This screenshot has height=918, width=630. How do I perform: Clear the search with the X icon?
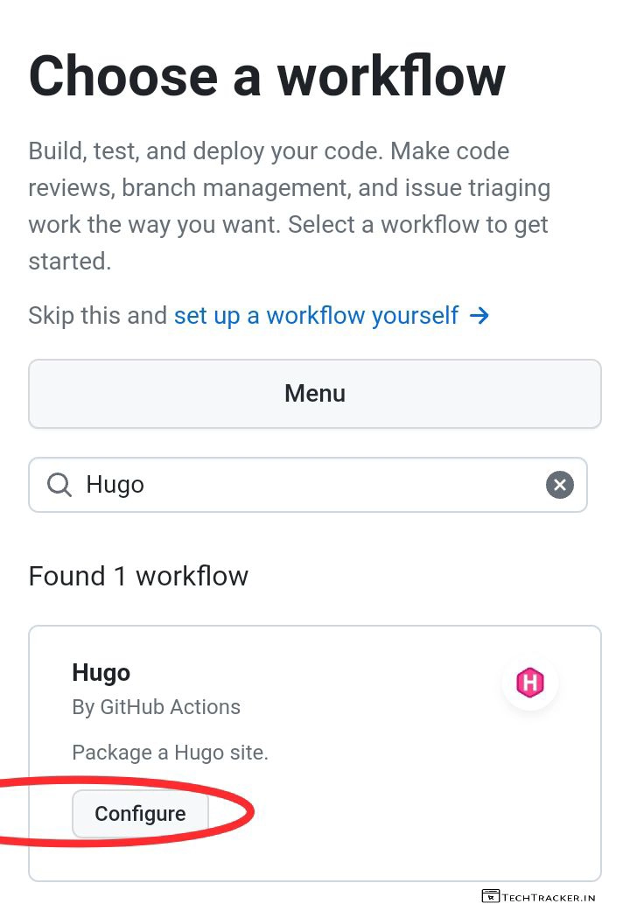click(560, 485)
